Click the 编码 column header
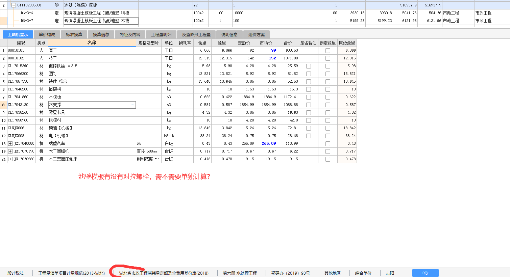Image resolution: width=510 pixels, height=277 pixels. [21, 43]
